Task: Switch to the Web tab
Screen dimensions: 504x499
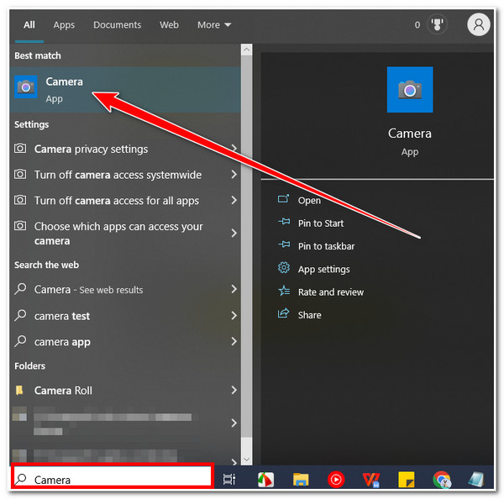Action: (169, 24)
